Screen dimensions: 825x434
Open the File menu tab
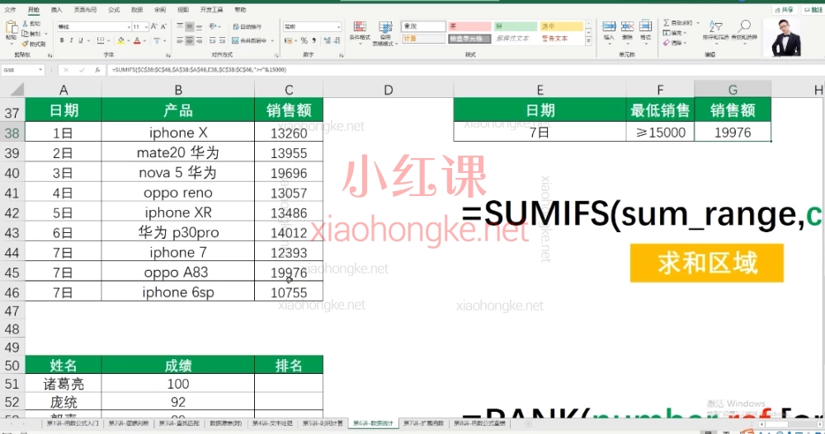click(x=10, y=9)
